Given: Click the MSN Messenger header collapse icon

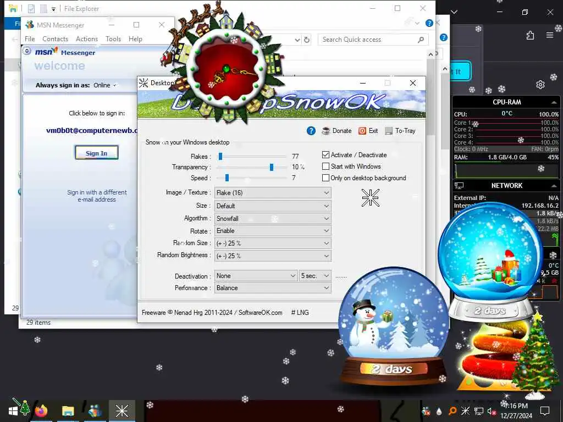Looking at the screenshot, I should tap(27, 51).
